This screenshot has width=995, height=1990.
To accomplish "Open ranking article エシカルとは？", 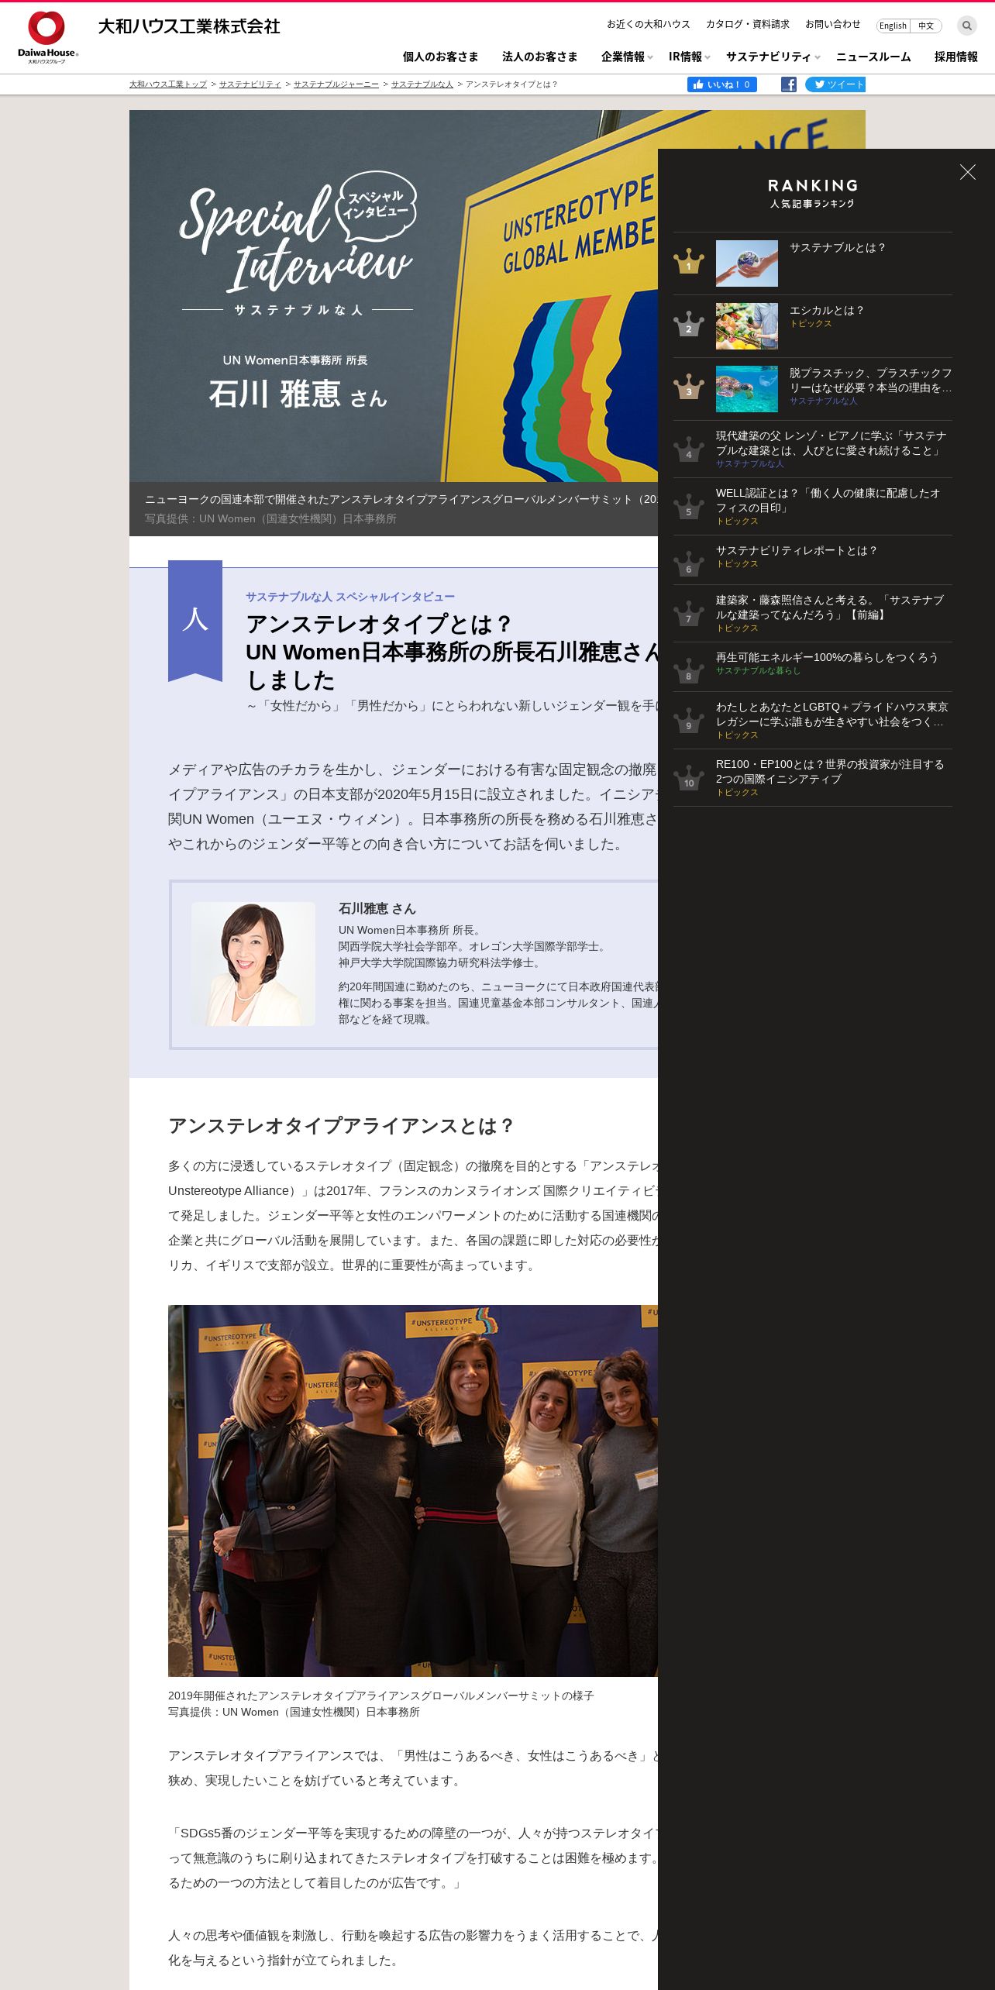I will pos(827,310).
